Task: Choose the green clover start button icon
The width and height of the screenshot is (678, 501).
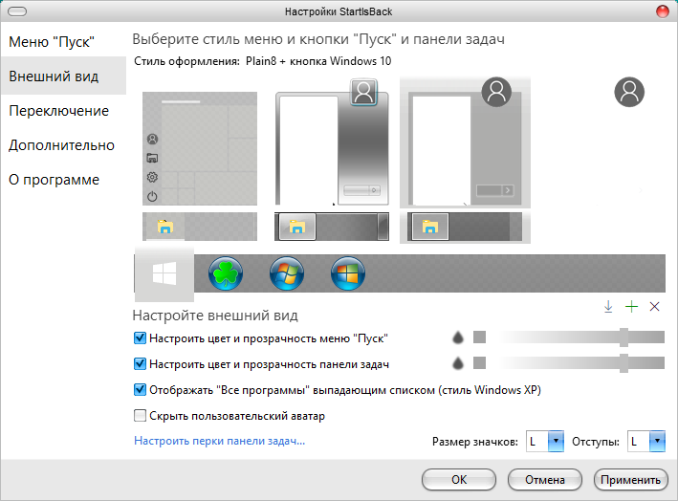Action: pyautogui.click(x=225, y=274)
